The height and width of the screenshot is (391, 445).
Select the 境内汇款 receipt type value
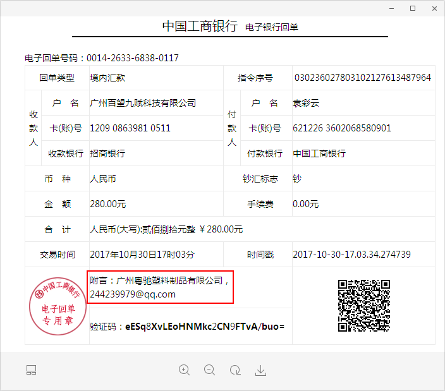point(107,78)
